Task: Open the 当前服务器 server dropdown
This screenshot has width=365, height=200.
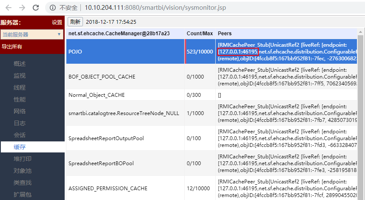Action: (32, 35)
